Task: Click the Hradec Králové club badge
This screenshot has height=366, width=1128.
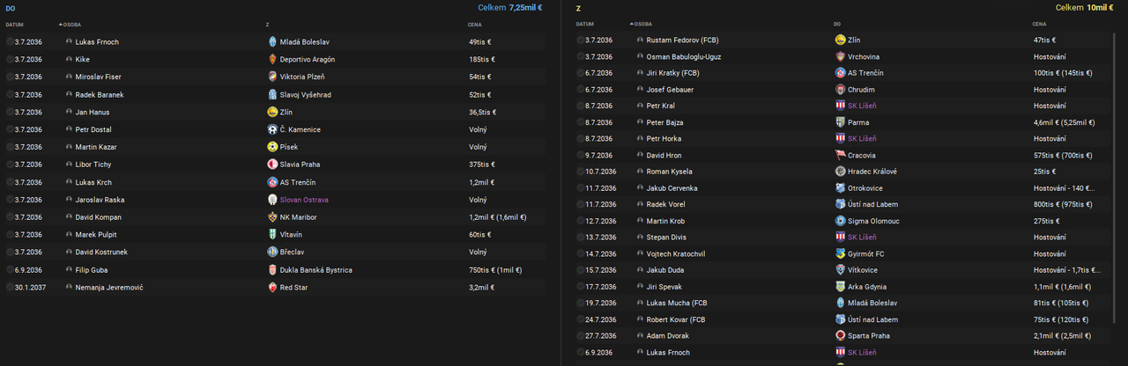Action: click(840, 172)
